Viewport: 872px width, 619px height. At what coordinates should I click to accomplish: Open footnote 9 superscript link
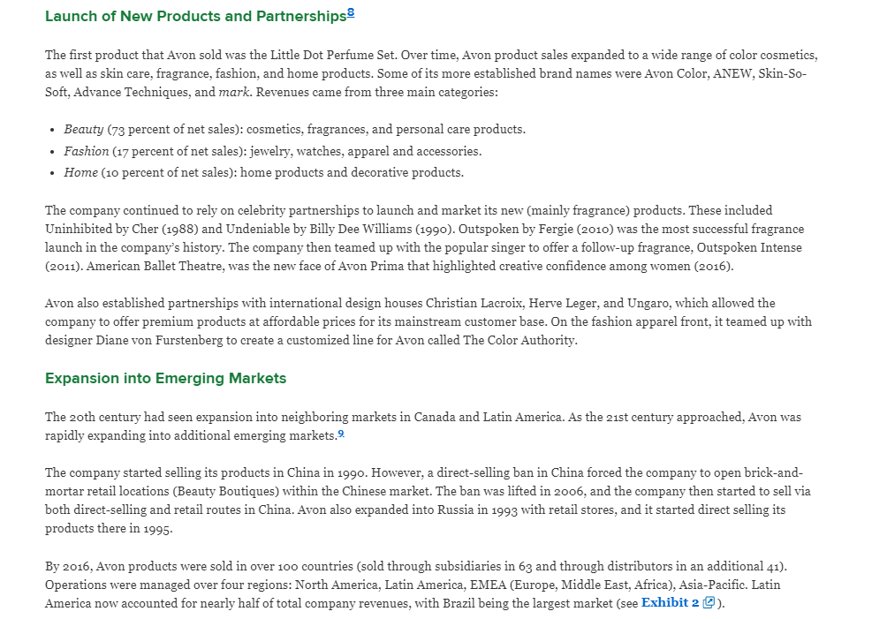(x=341, y=434)
